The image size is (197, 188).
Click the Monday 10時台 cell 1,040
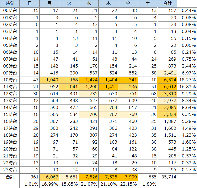pos(49,80)
